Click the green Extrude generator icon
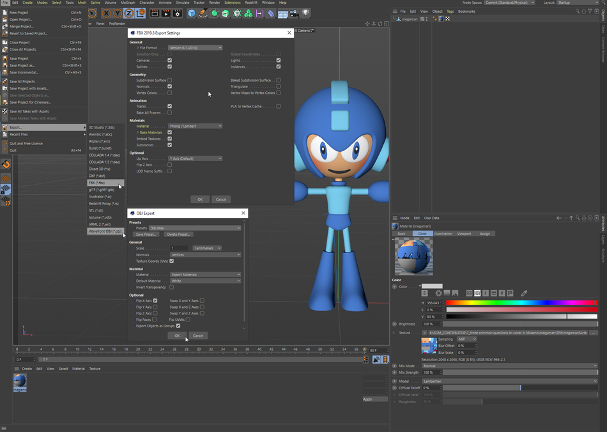Screen dimensions: 607x432 [226, 13]
